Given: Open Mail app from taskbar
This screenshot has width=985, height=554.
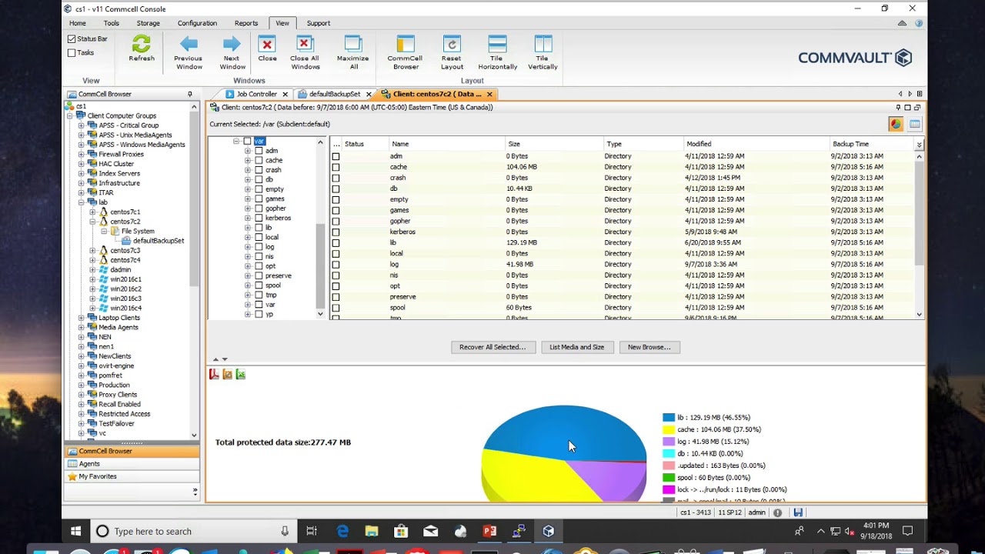Looking at the screenshot, I should point(430,531).
